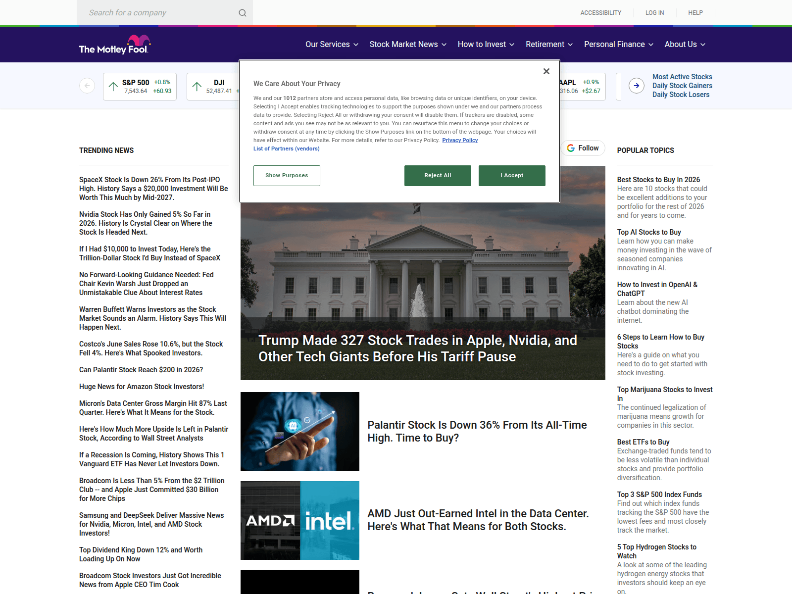Open the Help link
792x594 pixels.
[695, 13]
